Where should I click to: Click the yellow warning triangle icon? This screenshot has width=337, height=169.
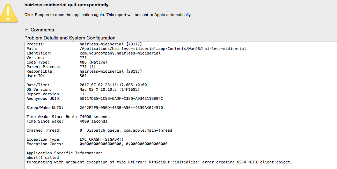9,13
